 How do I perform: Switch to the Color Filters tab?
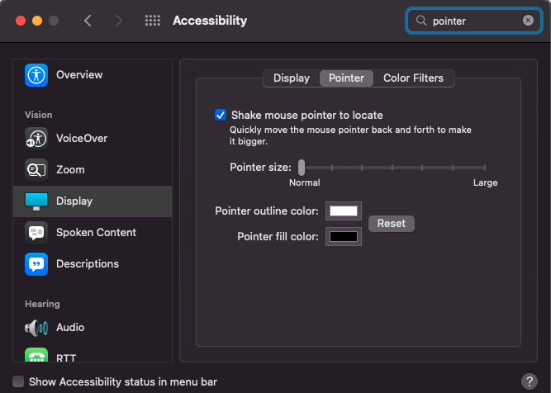point(413,78)
